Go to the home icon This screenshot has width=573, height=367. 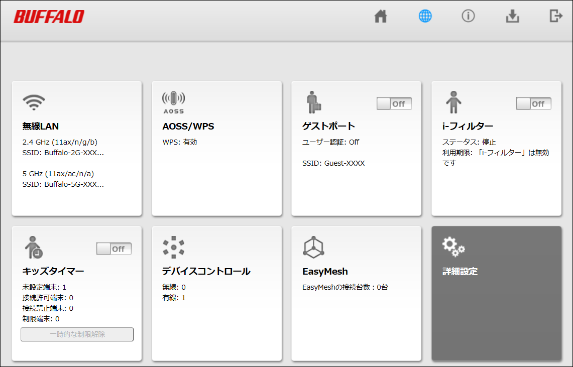[x=381, y=16]
